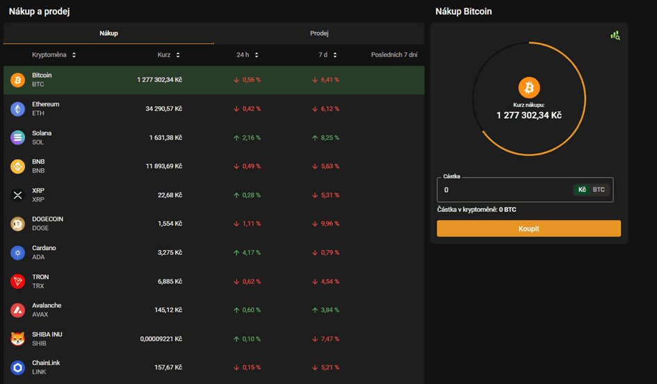This screenshot has height=384, width=657.
Task: Select BTC currency toggle
Action: pos(599,190)
